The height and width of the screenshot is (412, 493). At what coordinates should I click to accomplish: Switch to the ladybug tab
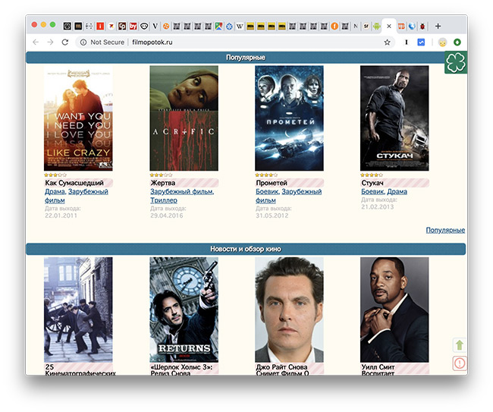pos(422,26)
